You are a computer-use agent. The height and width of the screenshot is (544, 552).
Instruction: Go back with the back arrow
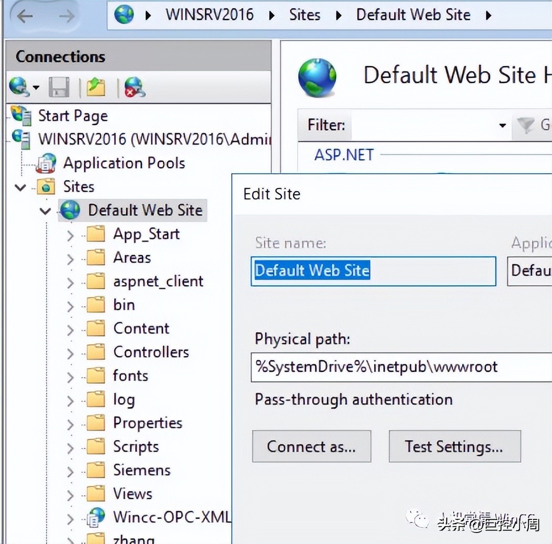(x=25, y=15)
